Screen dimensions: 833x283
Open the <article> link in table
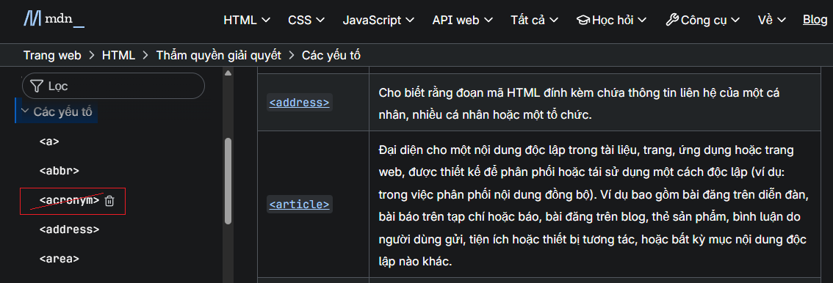[x=299, y=204]
